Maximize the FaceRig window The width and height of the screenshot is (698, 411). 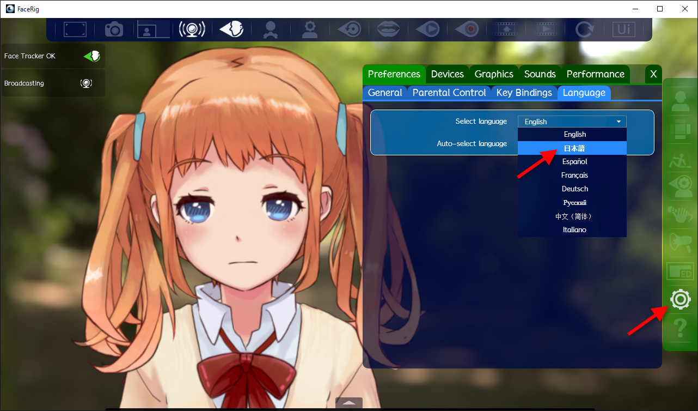(660, 8)
